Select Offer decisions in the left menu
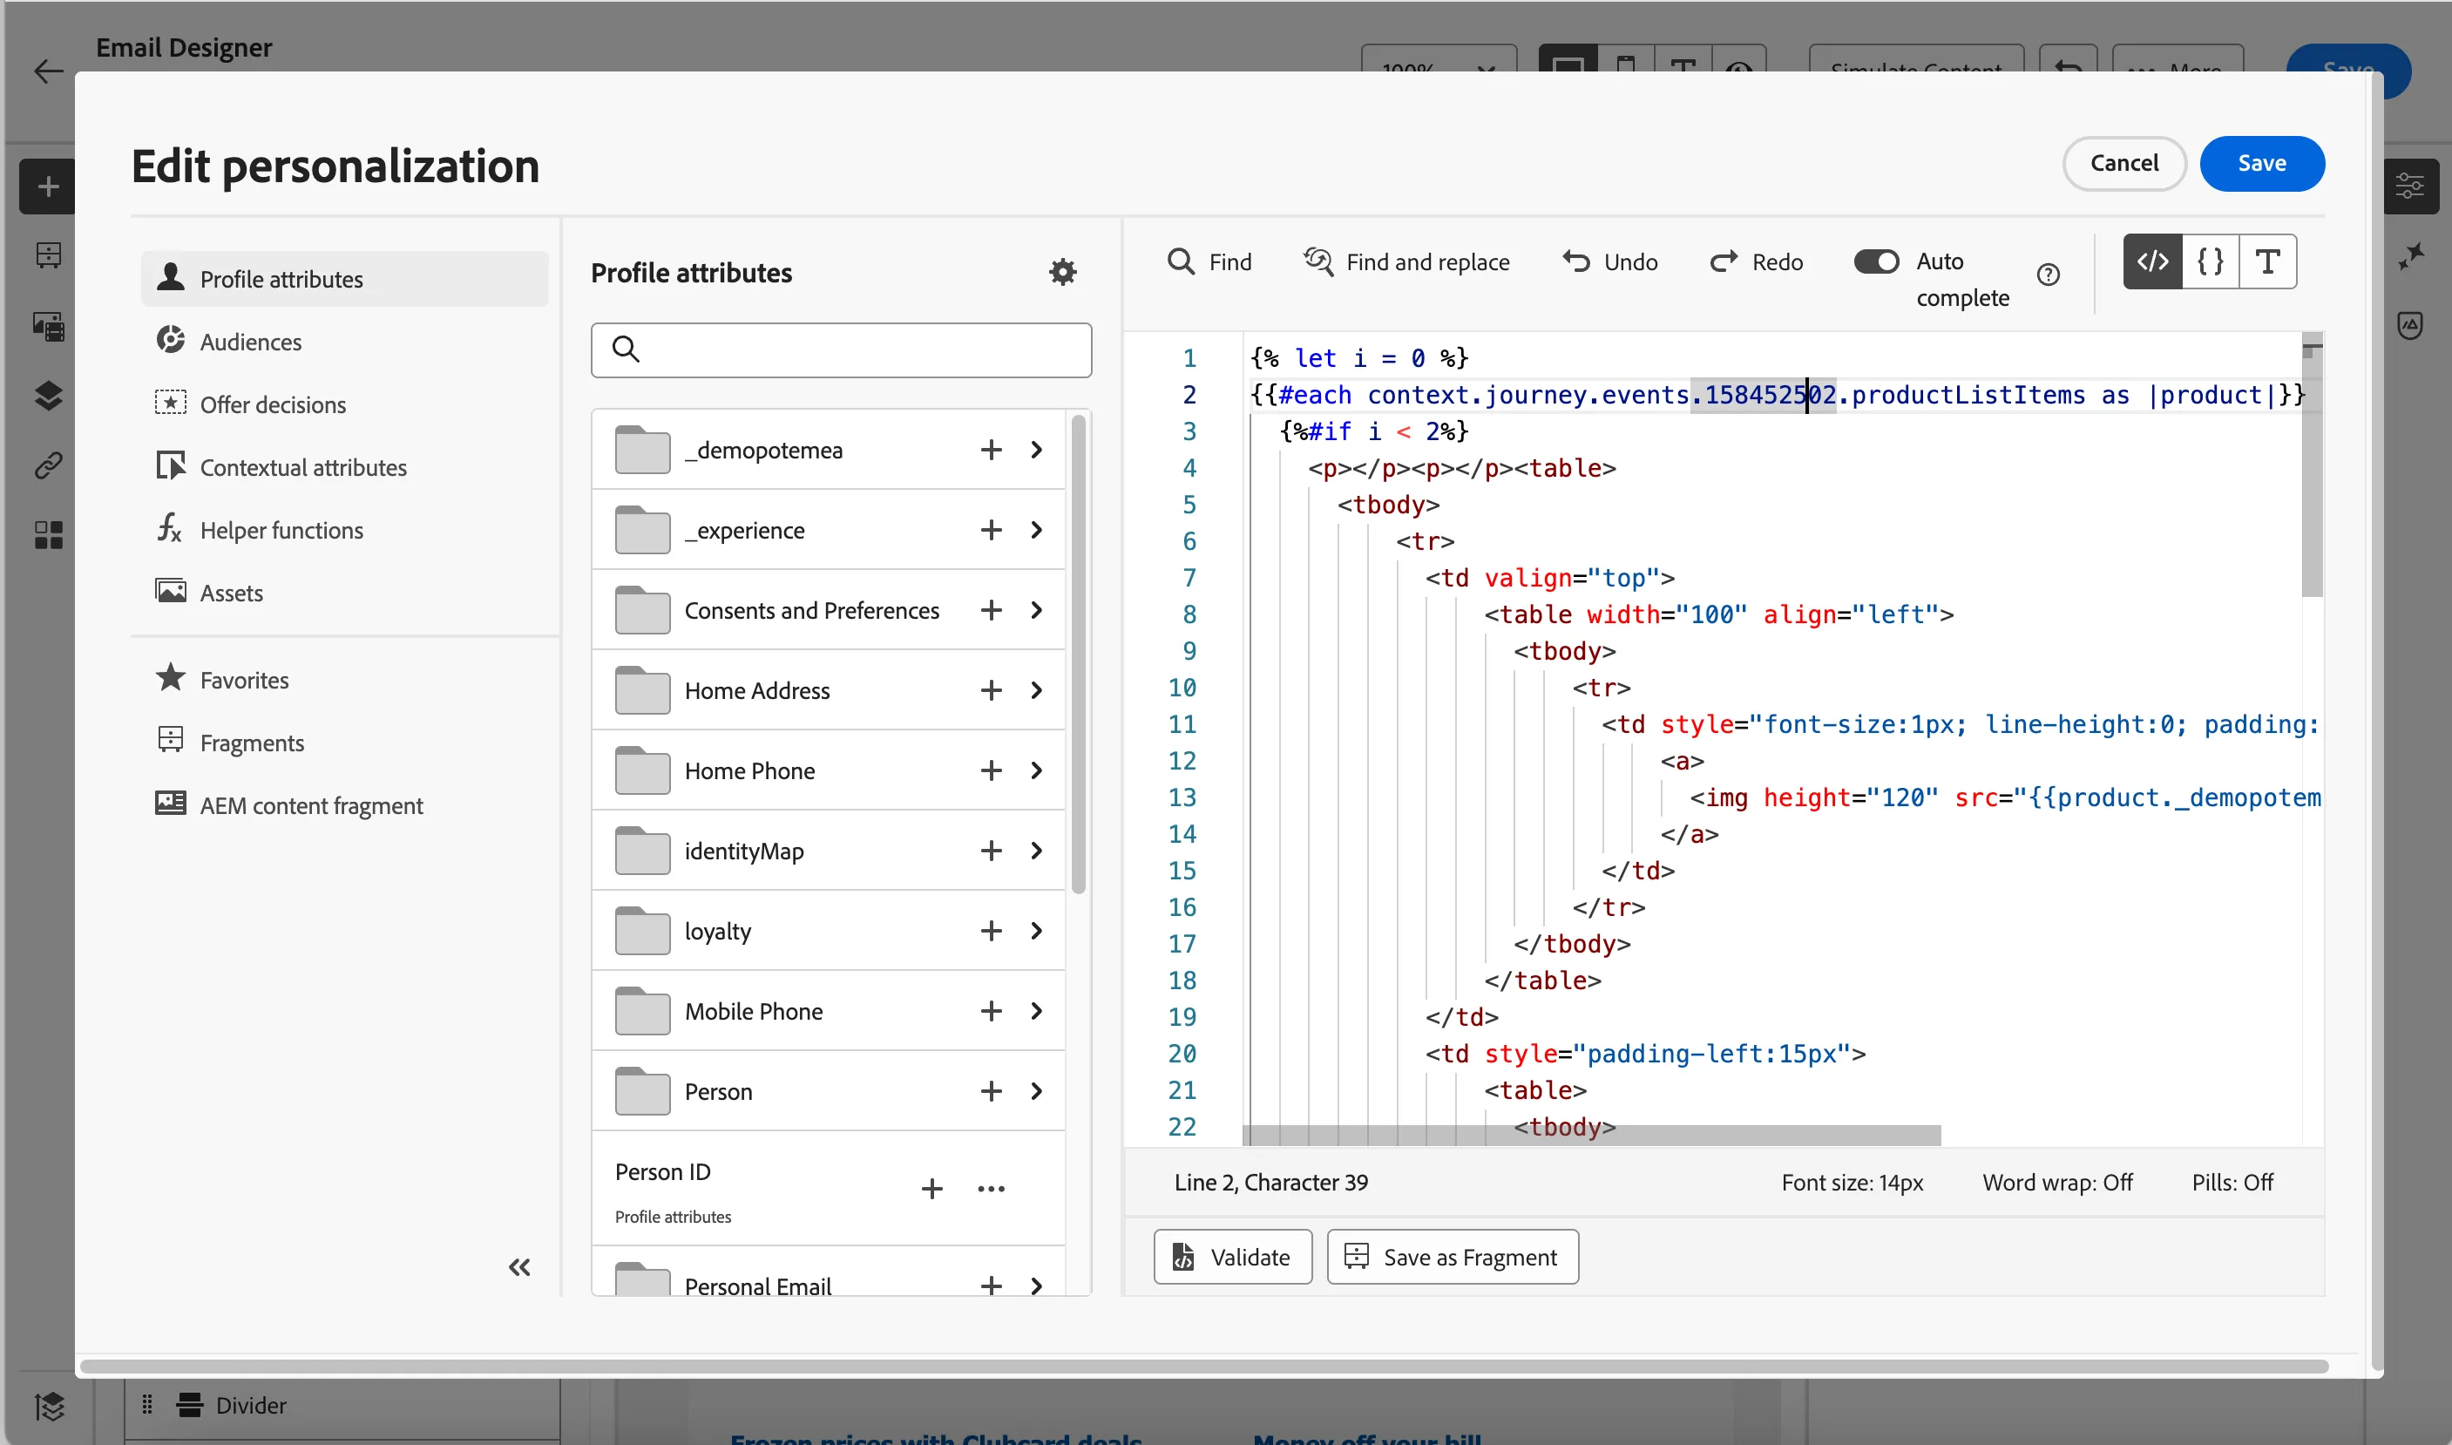Image resolution: width=2452 pixels, height=1445 pixels. point(344,404)
